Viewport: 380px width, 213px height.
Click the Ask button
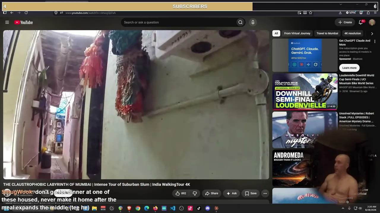coord(232,193)
